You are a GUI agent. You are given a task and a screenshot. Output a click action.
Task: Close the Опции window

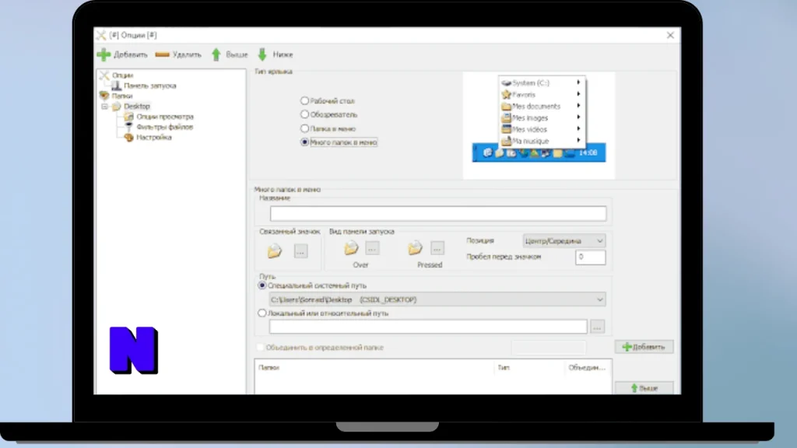pyautogui.click(x=670, y=35)
